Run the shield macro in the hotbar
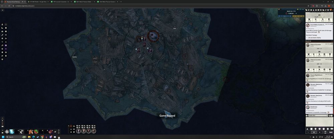 pos(21,132)
